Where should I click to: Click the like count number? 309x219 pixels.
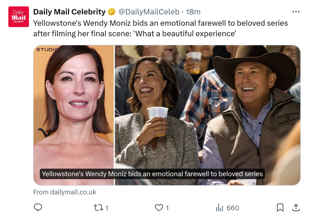click(167, 208)
